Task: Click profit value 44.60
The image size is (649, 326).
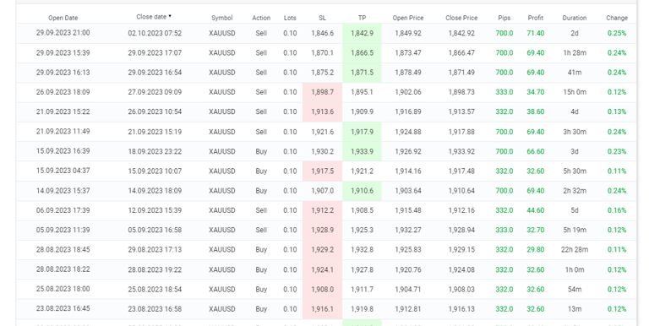Action: coord(536,210)
